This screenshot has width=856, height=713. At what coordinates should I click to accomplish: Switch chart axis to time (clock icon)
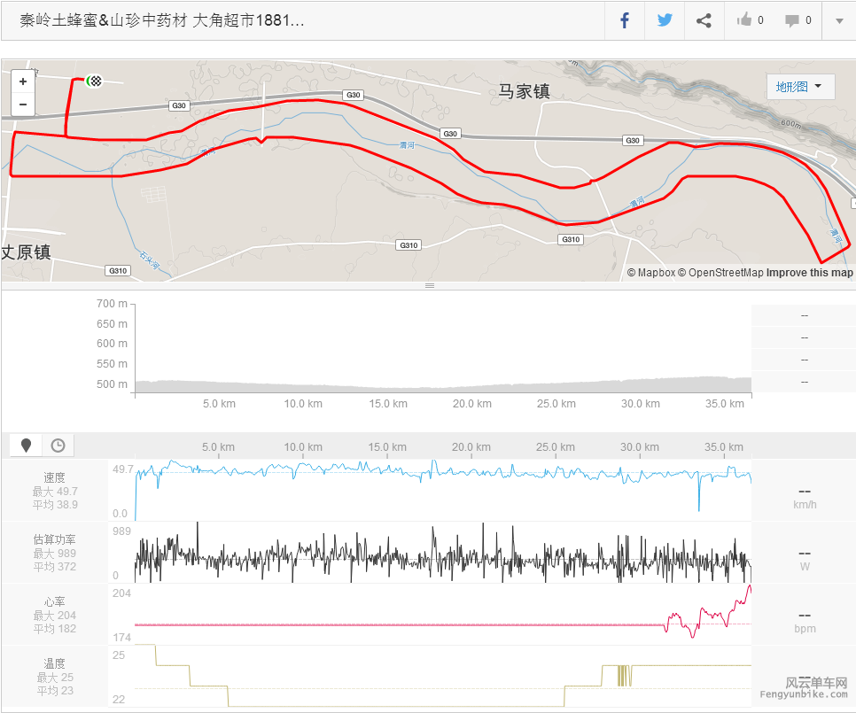pos(58,445)
